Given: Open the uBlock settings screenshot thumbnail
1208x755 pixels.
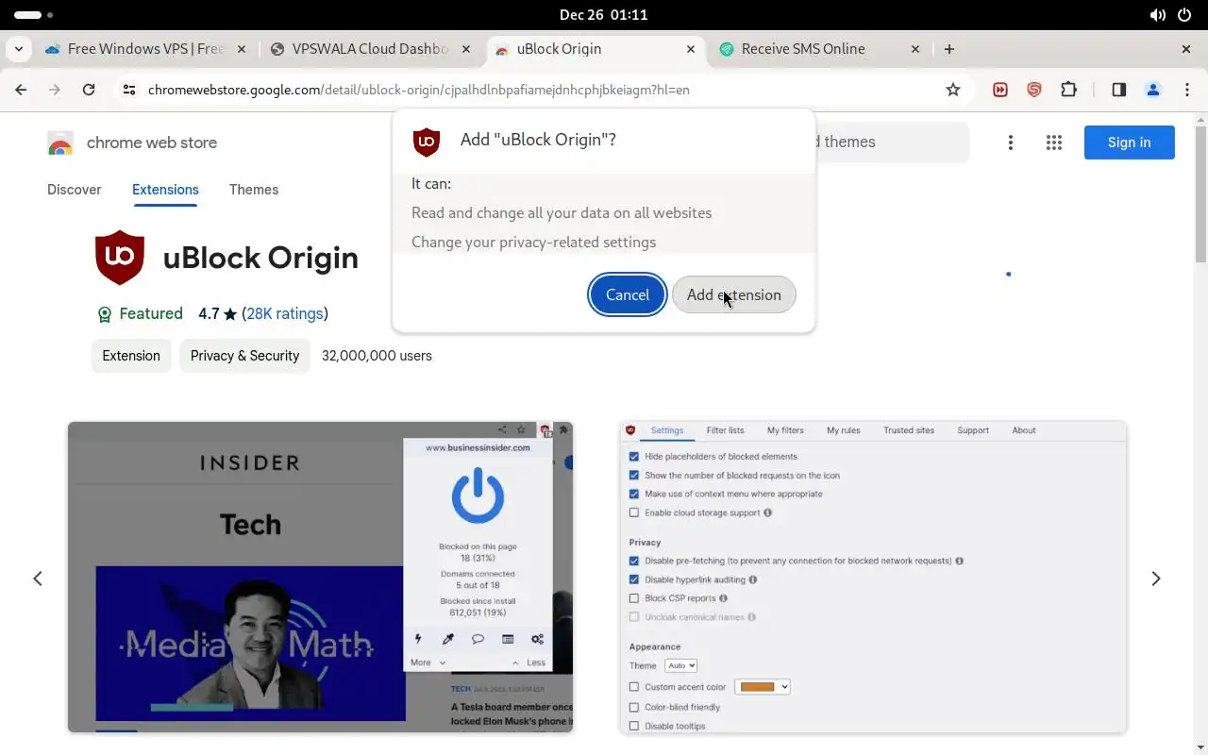Looking at the screenshot, I should pos(873,578).
